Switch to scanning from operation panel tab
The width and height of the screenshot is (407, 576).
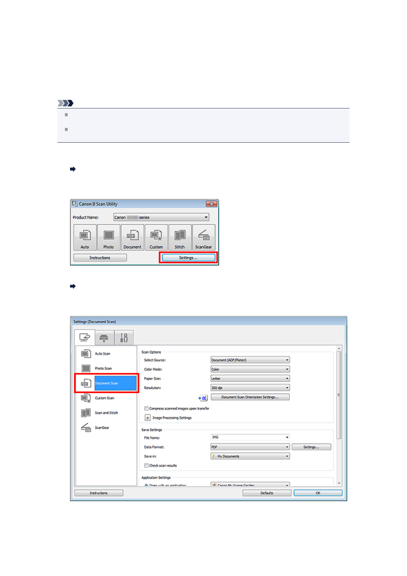[104, 338]
